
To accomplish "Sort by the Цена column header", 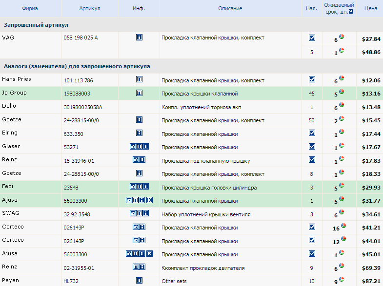I will (x=371, y=9).
